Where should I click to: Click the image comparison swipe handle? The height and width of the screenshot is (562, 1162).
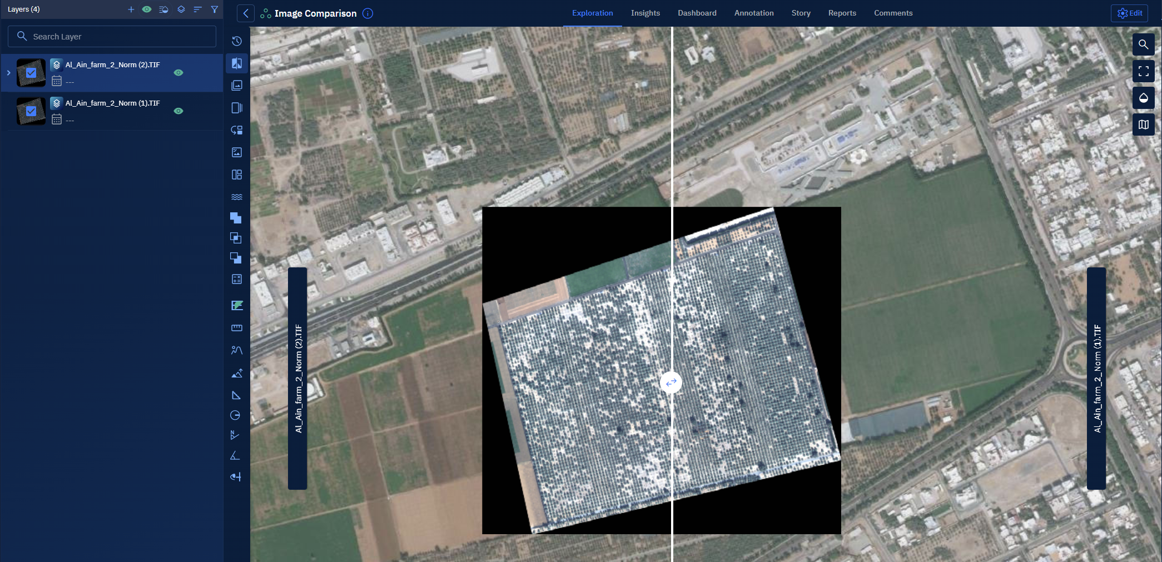point(671,382)
